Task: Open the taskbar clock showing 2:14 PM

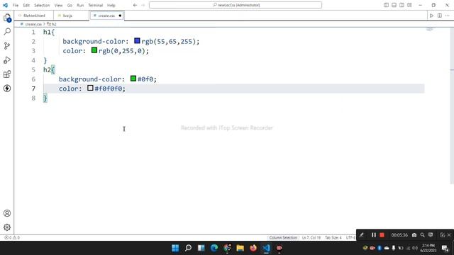Action: pyautogui.click(x=428, y=248)
